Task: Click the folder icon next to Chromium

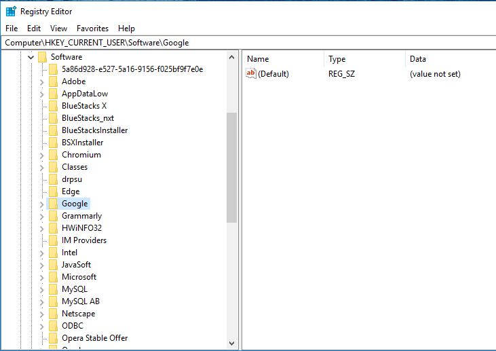Action: click(54, 155)
